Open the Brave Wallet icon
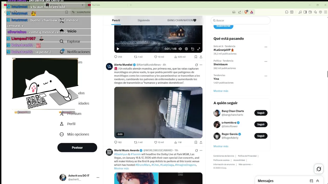The height and width of the screenshot is (184, 328). pyautogui.click(x=310, y=12)
